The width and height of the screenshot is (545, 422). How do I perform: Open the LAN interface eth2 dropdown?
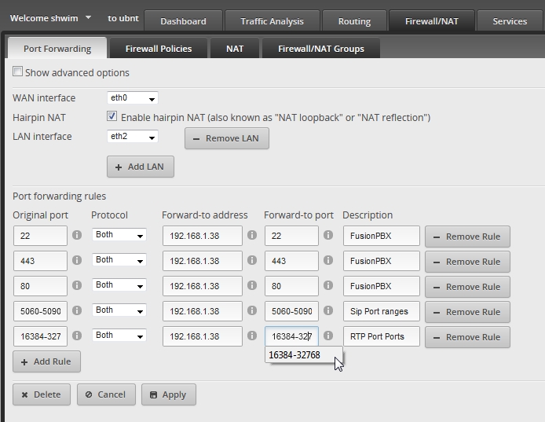tap(132, 137)
